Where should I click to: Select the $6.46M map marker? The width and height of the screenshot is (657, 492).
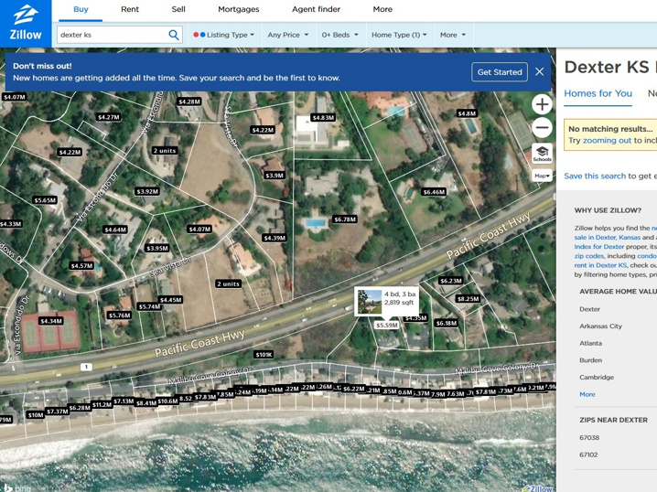click(434, 192)
